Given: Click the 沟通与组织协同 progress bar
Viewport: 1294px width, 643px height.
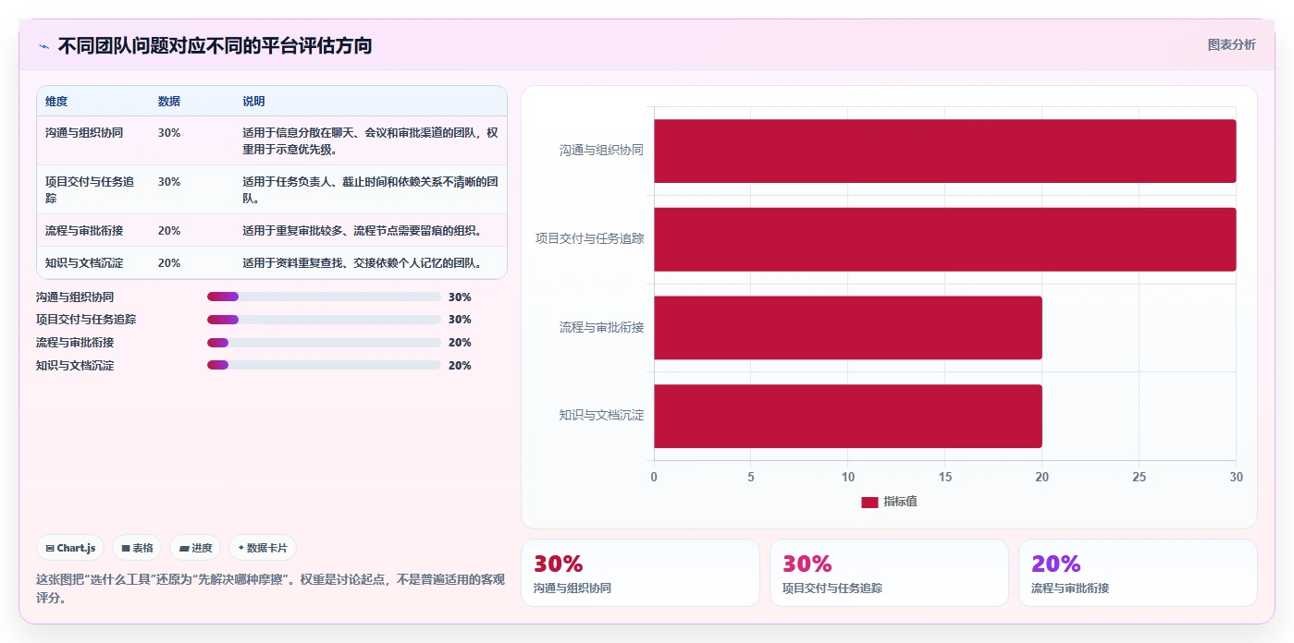Looking at the screenshot, I should [324, 297].
